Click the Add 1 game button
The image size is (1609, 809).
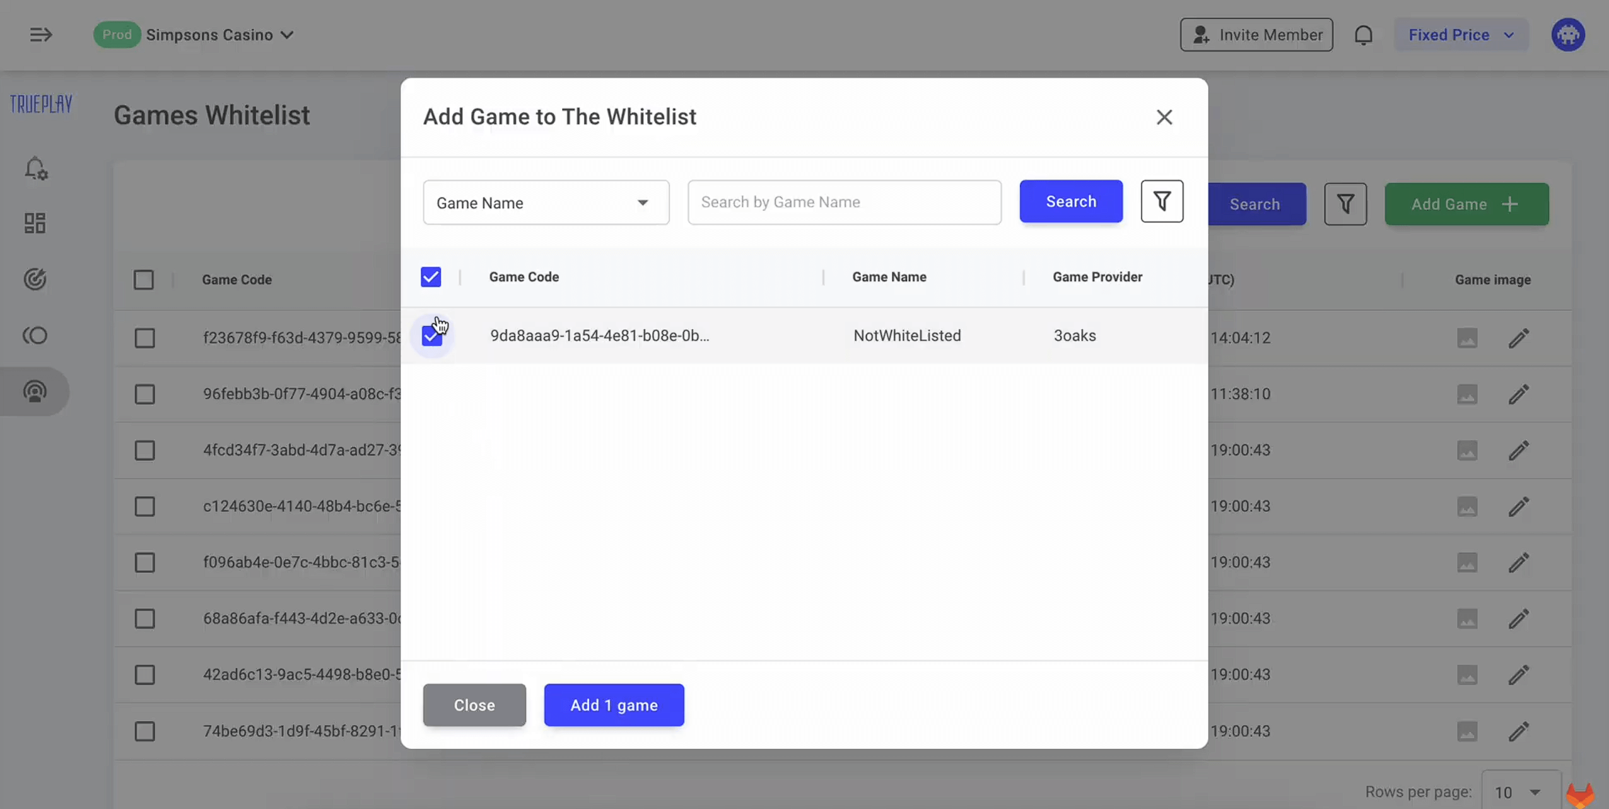[613, 705]
